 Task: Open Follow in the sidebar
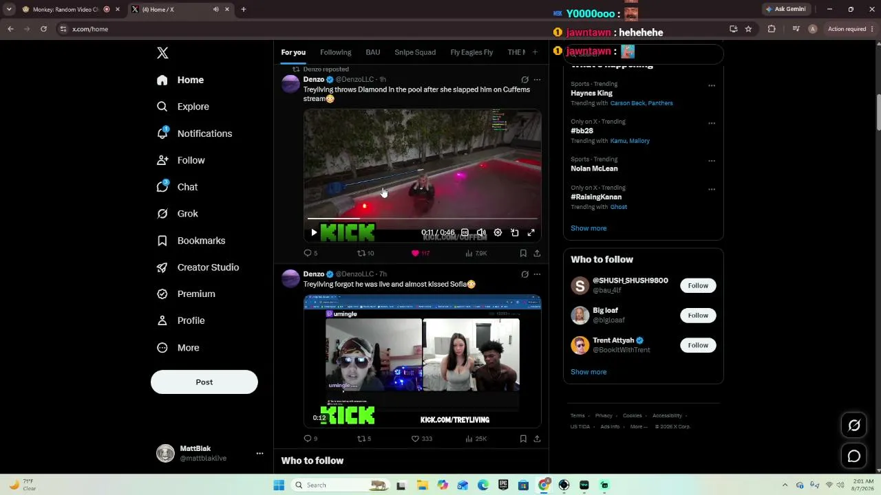pyautogui.click(x=180, y=160)
